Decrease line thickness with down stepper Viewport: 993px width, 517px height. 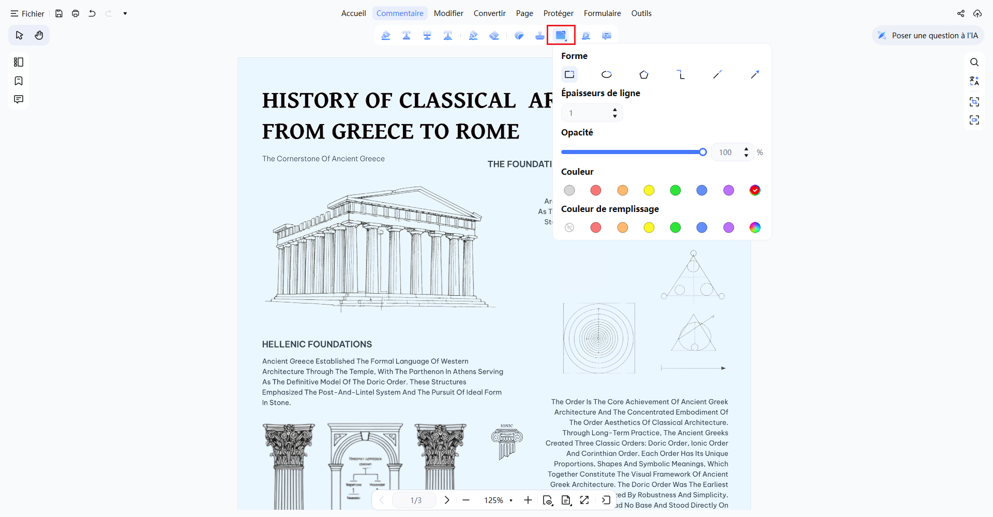(x=614, y=116)
